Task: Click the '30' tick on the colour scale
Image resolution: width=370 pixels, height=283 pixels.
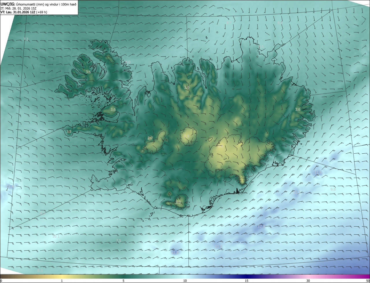Action: click(308, 281)
